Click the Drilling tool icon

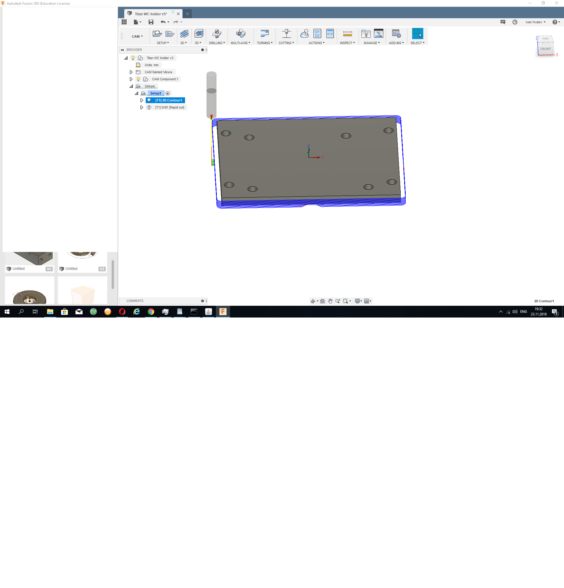point(217,34)
